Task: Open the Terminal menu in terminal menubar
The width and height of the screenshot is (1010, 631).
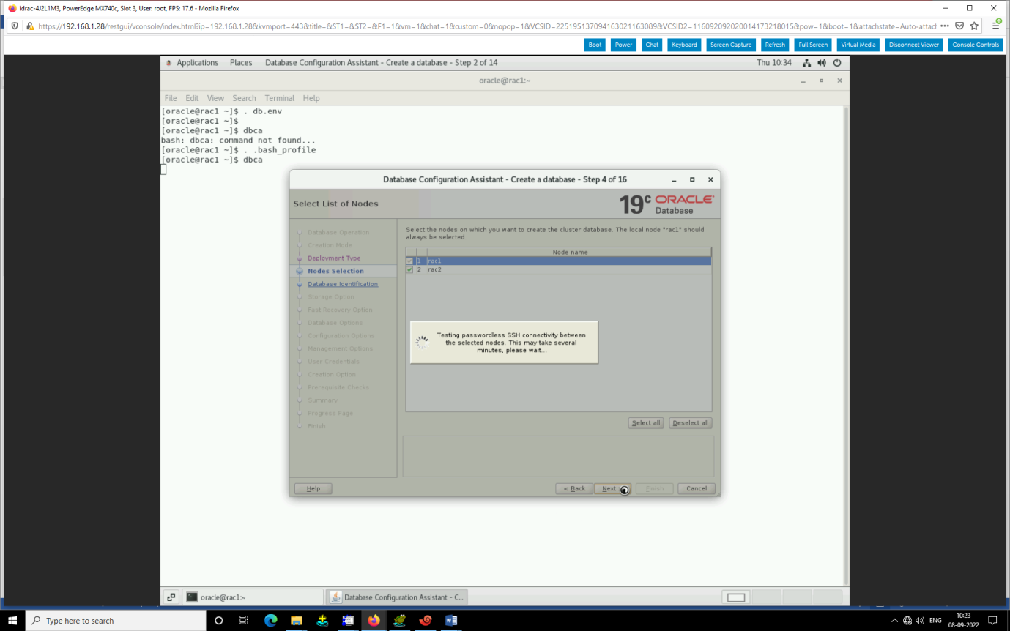Action: point(280,98)
